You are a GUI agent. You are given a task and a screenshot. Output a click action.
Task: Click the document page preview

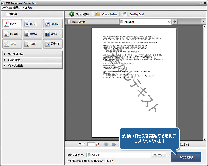[x=134, y=83]
